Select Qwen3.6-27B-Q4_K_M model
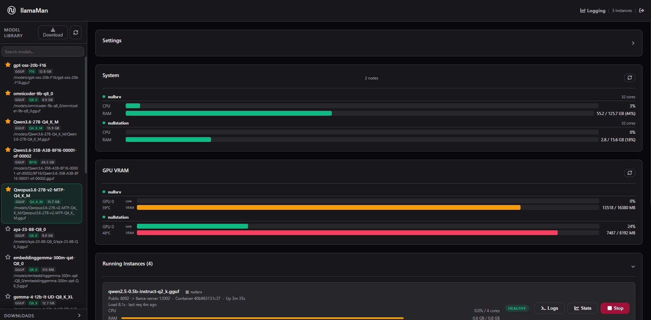 pos(42,130)
